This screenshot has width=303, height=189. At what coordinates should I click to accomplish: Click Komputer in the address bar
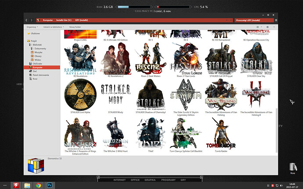tap(48, 20)
